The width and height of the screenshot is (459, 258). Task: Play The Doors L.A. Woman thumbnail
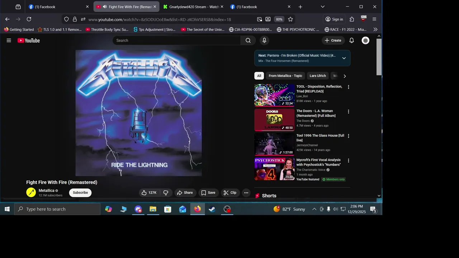pos(274,120)
